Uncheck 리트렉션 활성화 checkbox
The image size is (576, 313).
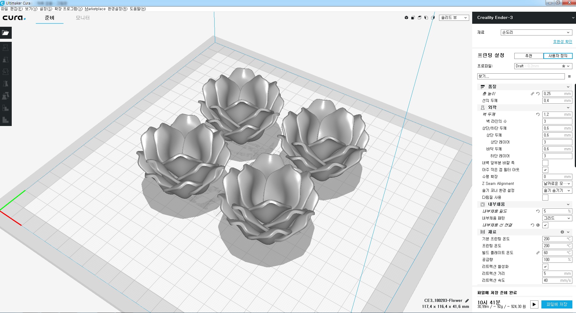pyautogui.click(x=545, y=267)
